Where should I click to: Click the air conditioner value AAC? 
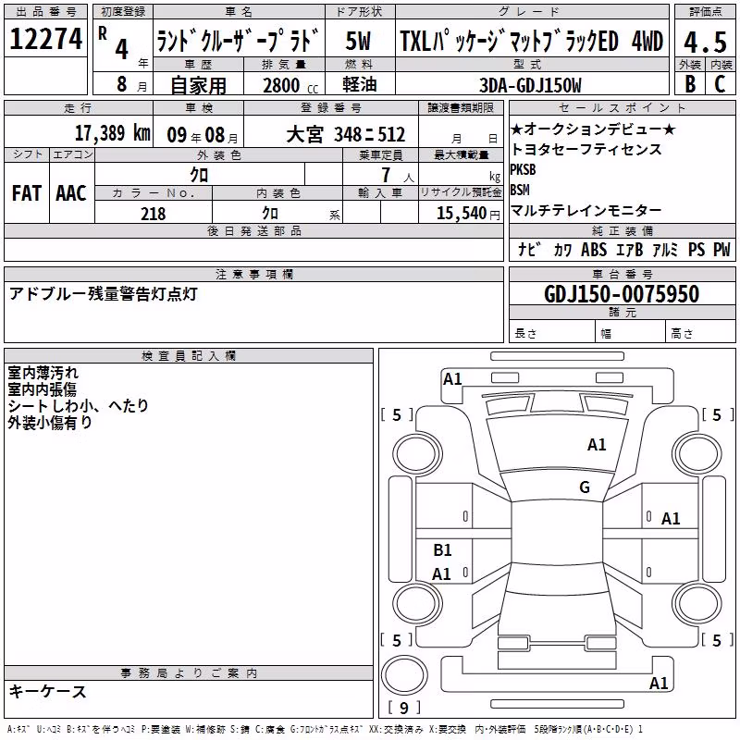pos(71,193)
